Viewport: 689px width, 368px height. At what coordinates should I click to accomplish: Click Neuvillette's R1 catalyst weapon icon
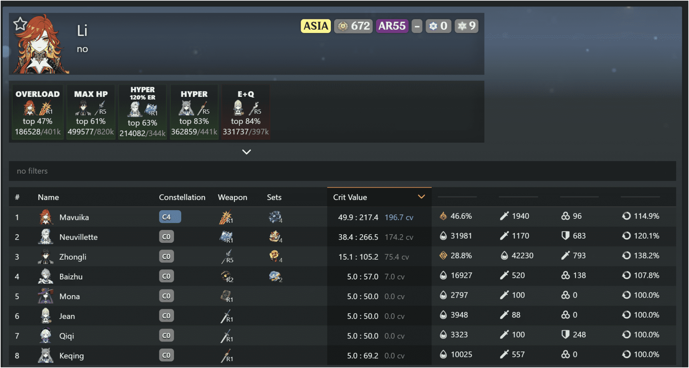pyautogui.click(x=226, y=237)
